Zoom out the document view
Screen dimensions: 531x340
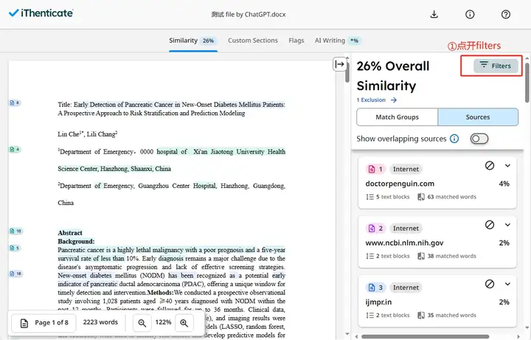[142, 323]
